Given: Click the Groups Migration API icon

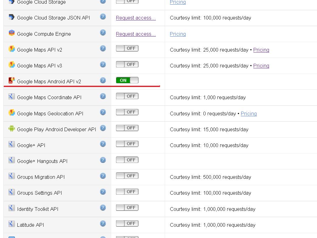Looking at the screenshot, I should pos(11,176).
